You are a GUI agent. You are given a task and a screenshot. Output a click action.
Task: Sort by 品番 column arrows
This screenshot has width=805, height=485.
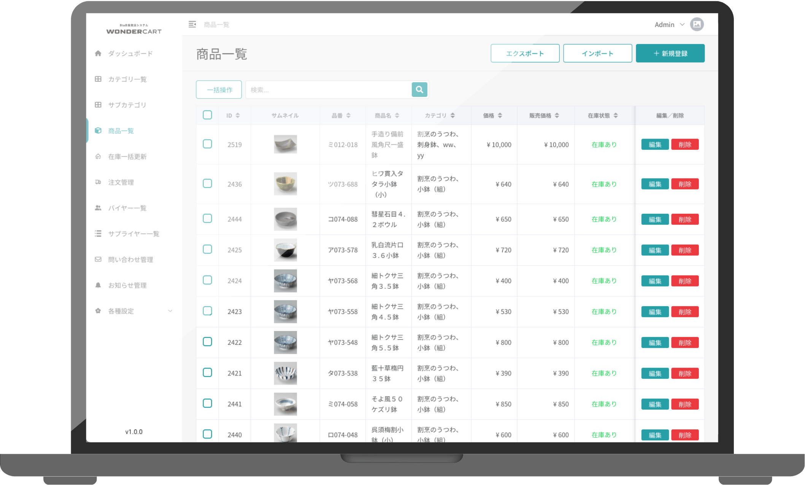pos(348,115)
